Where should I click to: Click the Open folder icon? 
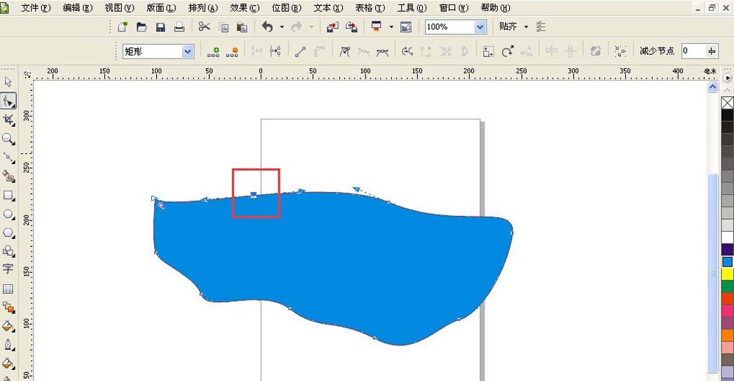tap(142, 26)
